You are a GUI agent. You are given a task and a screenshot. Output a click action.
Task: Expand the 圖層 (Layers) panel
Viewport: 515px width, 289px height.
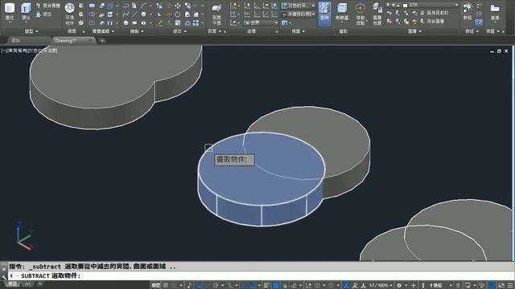414,31
